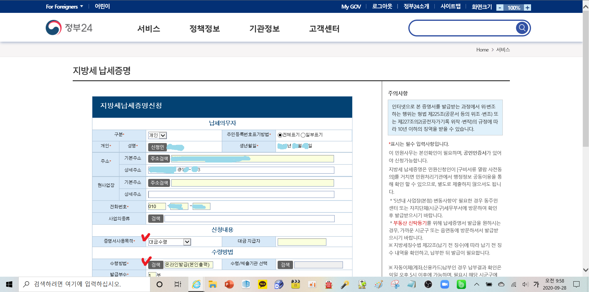Viewport: 589px width, 292px height.
Task: Open the 서비스 main menu
Action: coord(149,29)
